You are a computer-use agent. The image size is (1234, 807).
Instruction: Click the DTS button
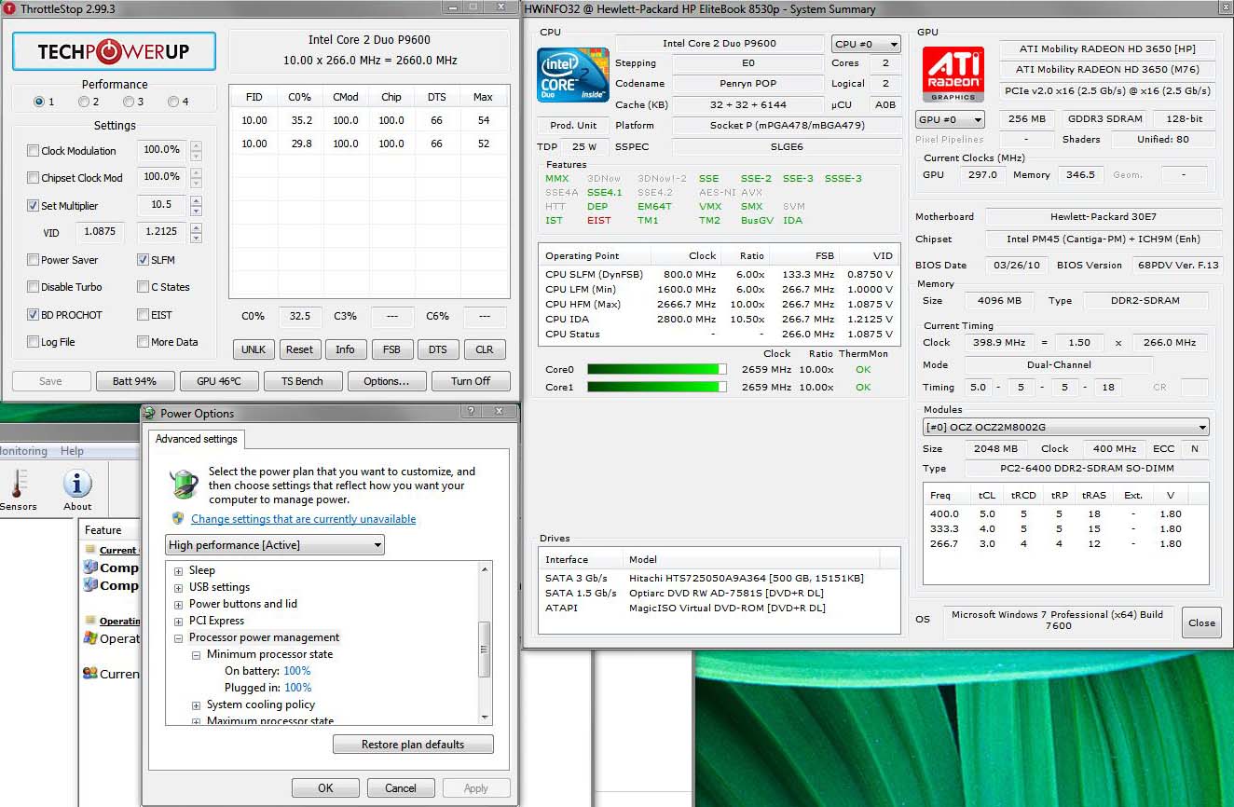point(438,349)
